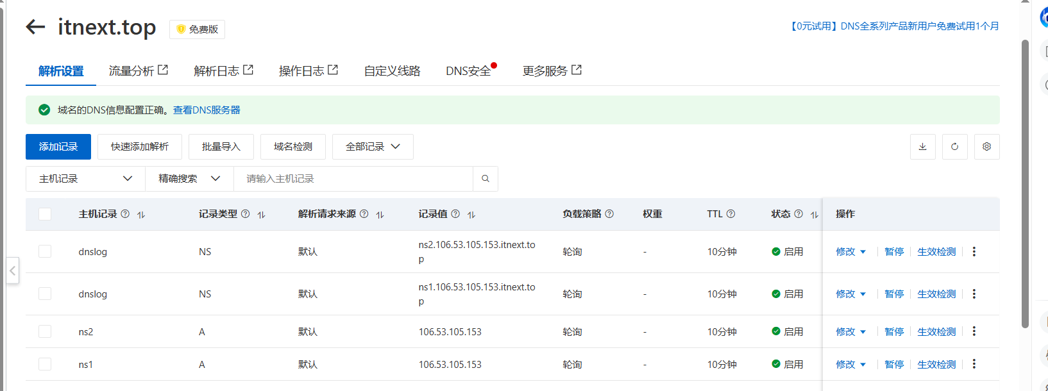Expand the collapsed left sidebar handle
The width and height of the screenshot is (1048, 391).
pyautogui.click(x=12, y=270)
